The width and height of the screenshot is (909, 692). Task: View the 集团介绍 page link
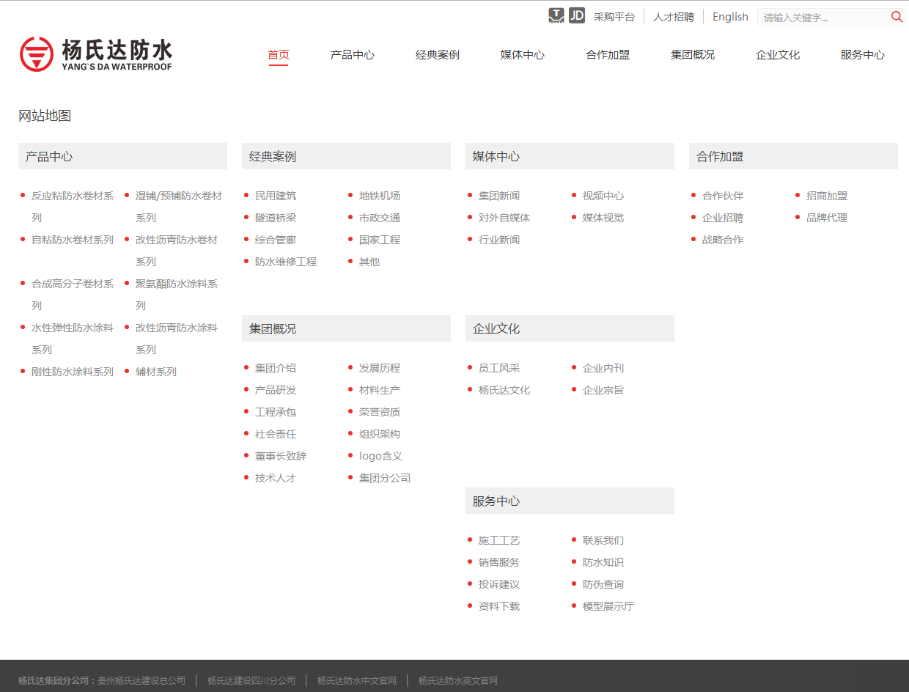276,368
